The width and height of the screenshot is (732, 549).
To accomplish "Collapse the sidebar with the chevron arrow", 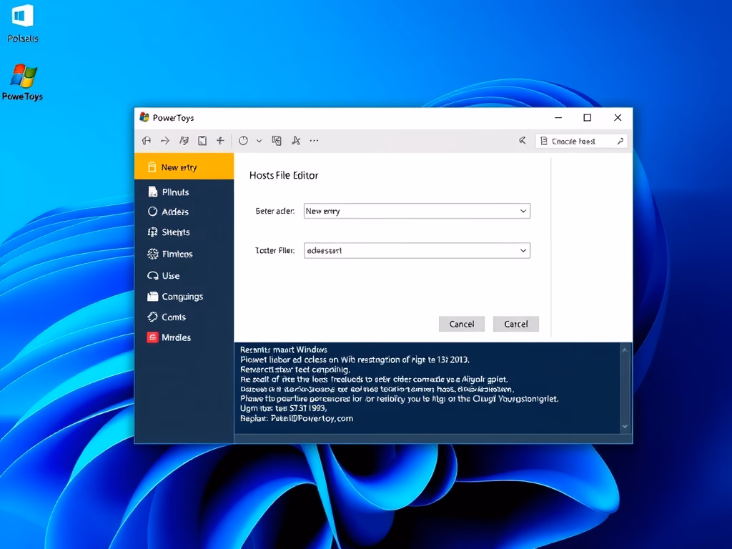I will [x=522, y=140].
